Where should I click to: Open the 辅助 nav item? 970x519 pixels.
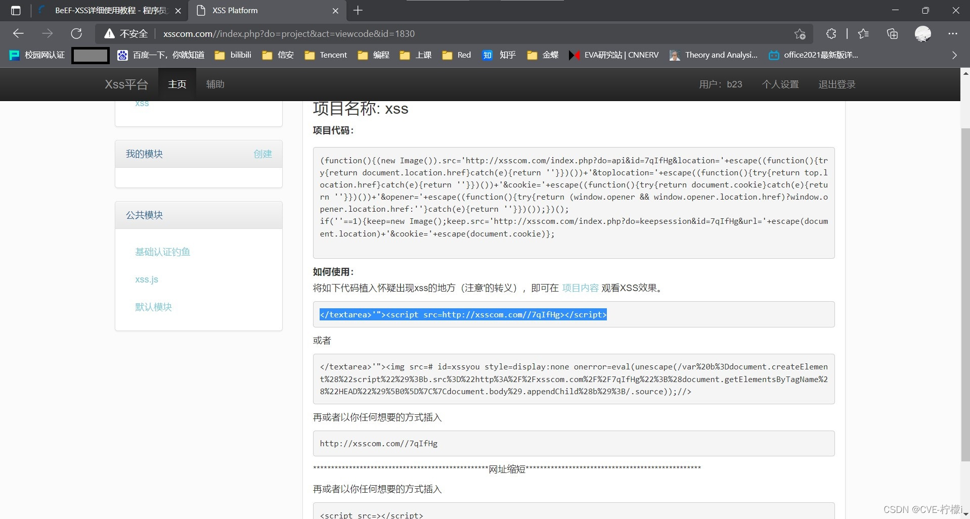pyautogui.click(x=215, y=84)
